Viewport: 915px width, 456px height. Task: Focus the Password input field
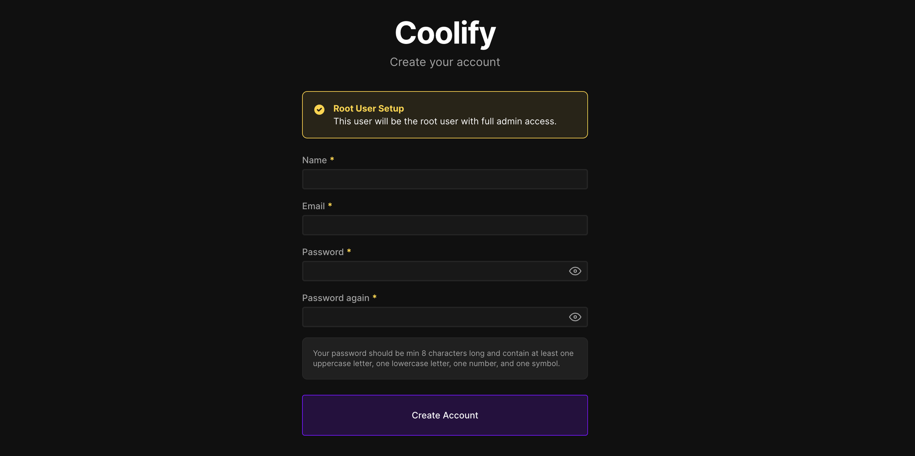pyautogui.click(x=435, y=271)
